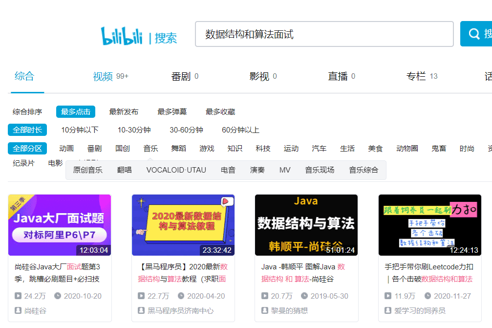Screen dimensions: 492x328
Task: Expand the 运动 category
Action: tap(291, 149)
